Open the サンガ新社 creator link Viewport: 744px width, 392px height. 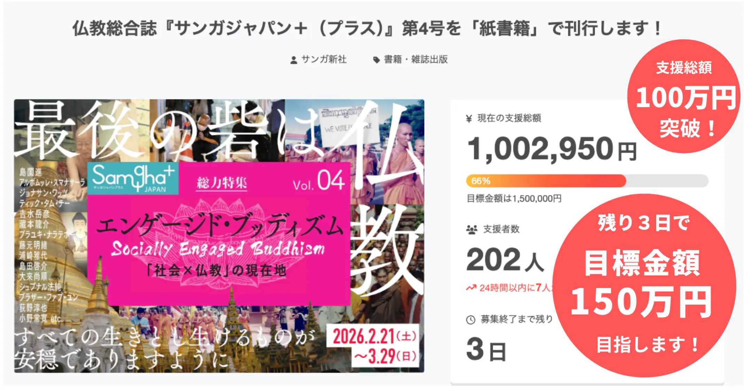pos(324,59)
